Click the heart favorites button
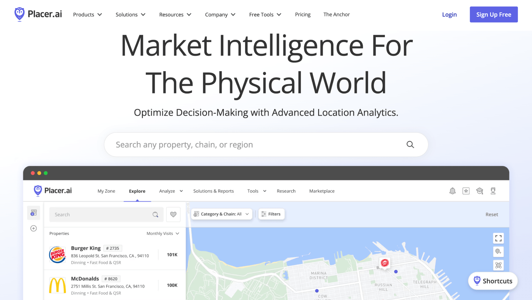 tap(173, 214)
